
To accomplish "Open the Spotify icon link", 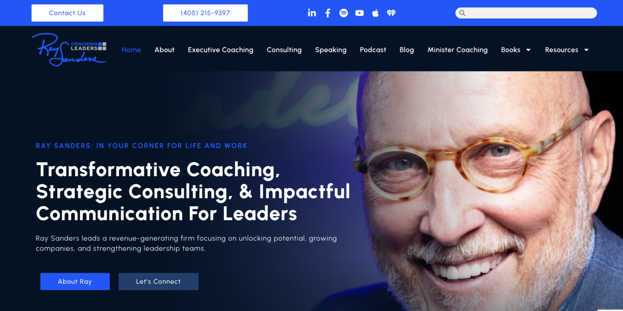I will pos(344,13).
